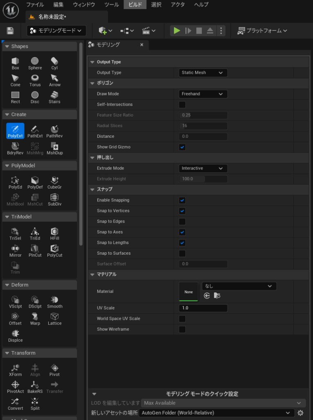313x420 pixels.
Task: Use selected asset for Material
Action: (207, 296)
